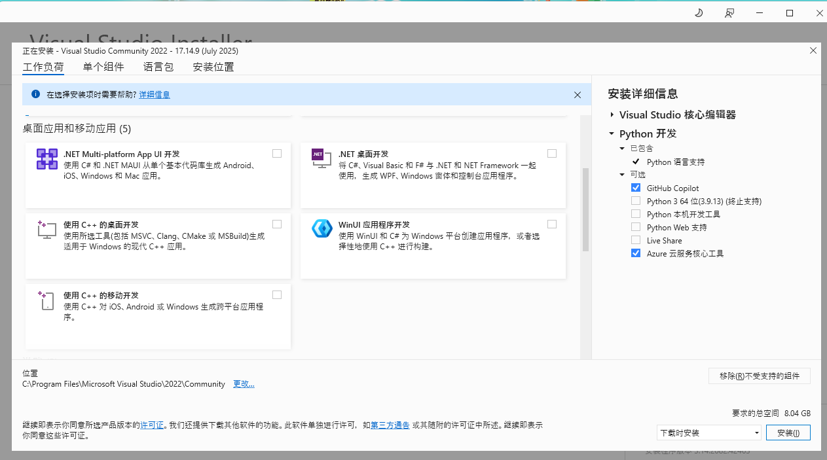Click the 使用 C++ 的桌面开发 workload icon

point(47,230)
